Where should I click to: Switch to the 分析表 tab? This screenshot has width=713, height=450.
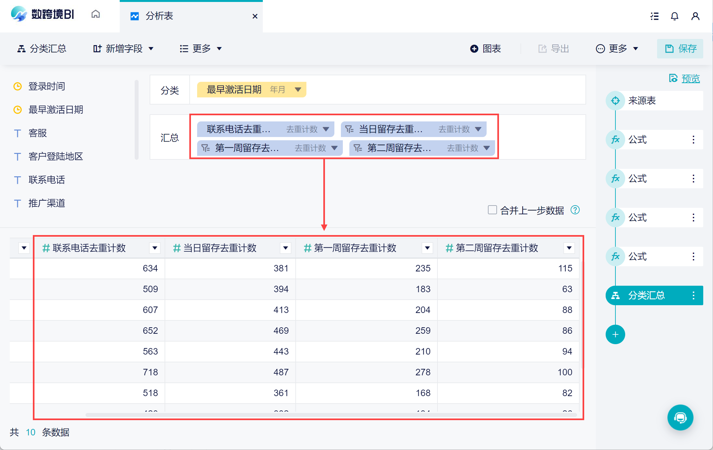pos(159,16)
